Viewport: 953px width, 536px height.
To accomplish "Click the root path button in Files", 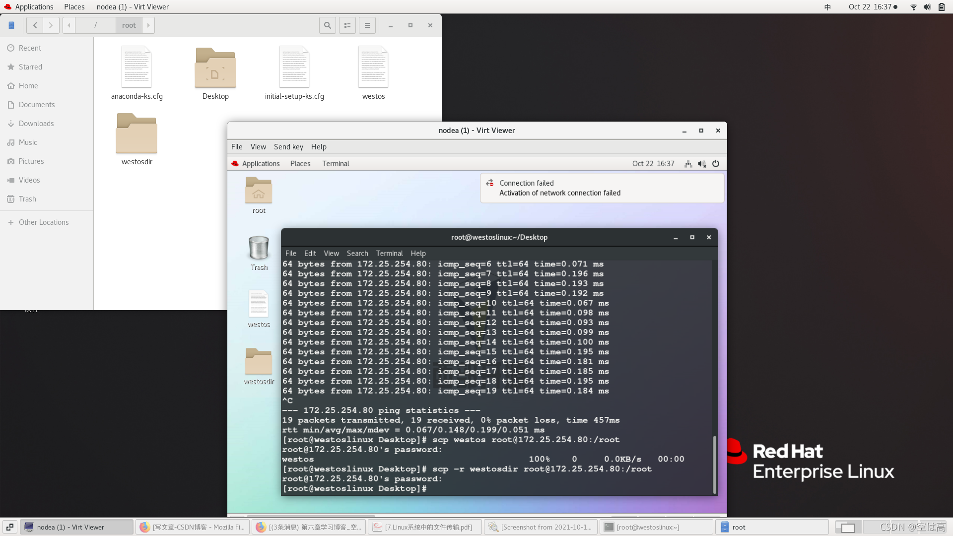I will tap(129, 25).
